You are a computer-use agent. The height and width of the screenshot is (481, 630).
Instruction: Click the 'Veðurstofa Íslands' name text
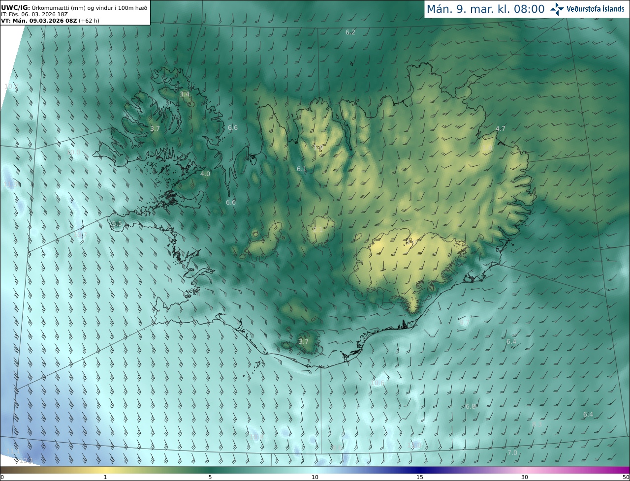(x=595, y=9)
